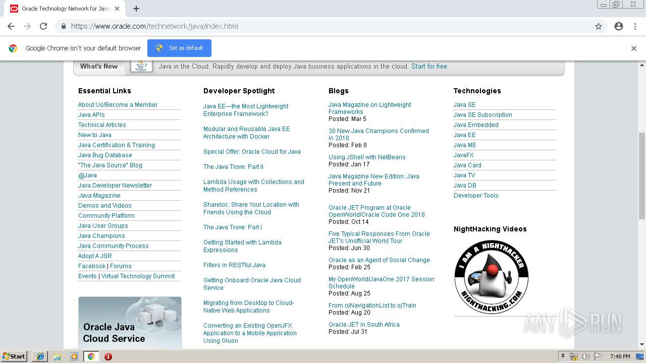Click the red stop taskbar icon
646x363 pixels.
[108, 356]
